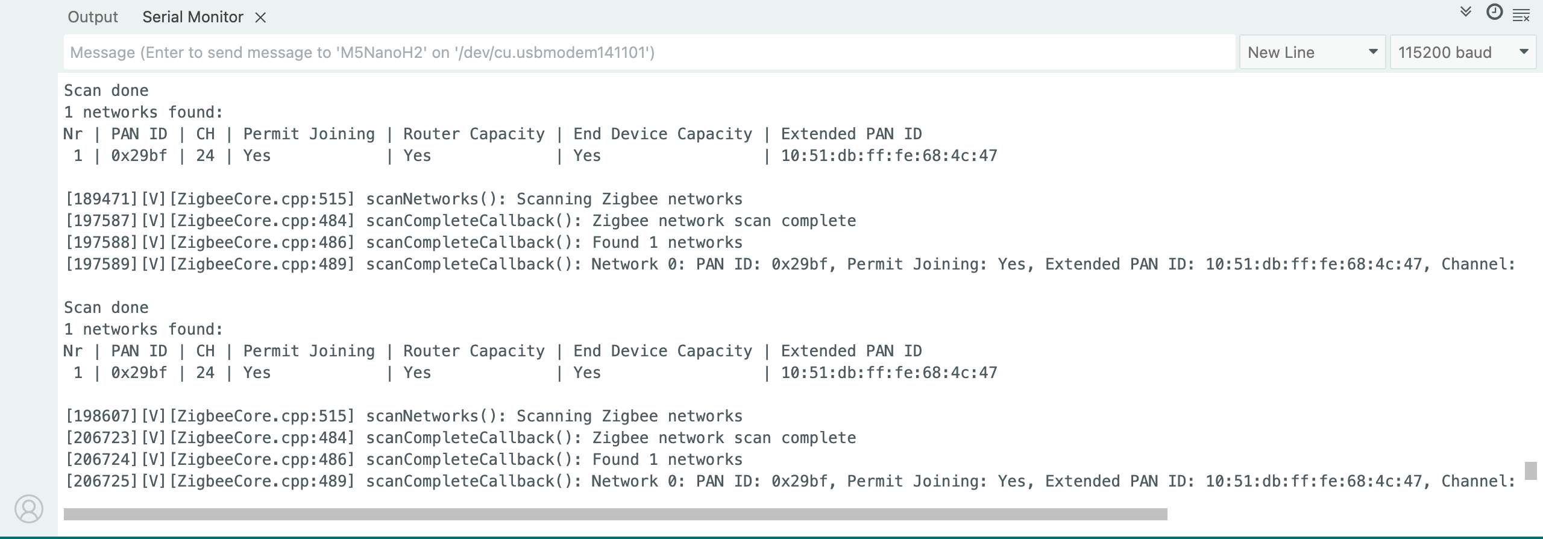Click the log line with timestamp 197587

pyautogui.click(x=460, y=221)
